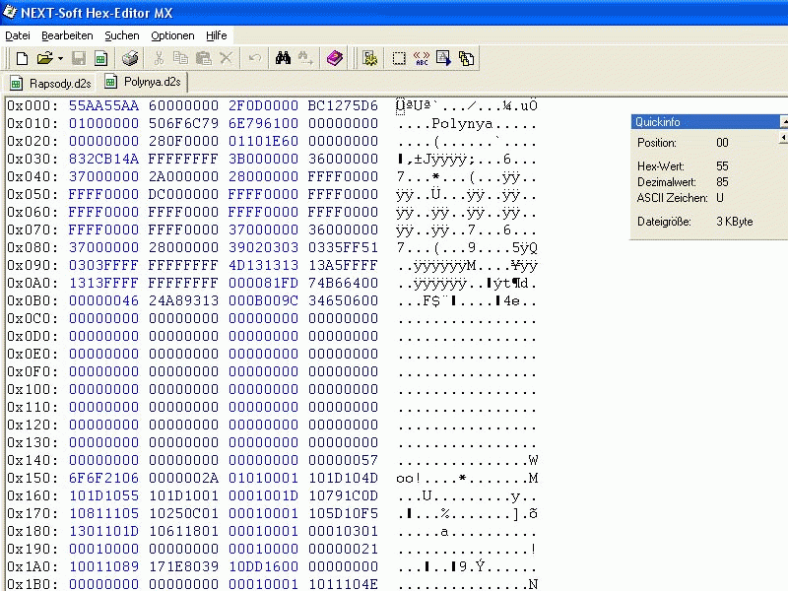This screenshot has height=591, width=788.
Task: Click hex group 39020303
Action: coord(263,247)
